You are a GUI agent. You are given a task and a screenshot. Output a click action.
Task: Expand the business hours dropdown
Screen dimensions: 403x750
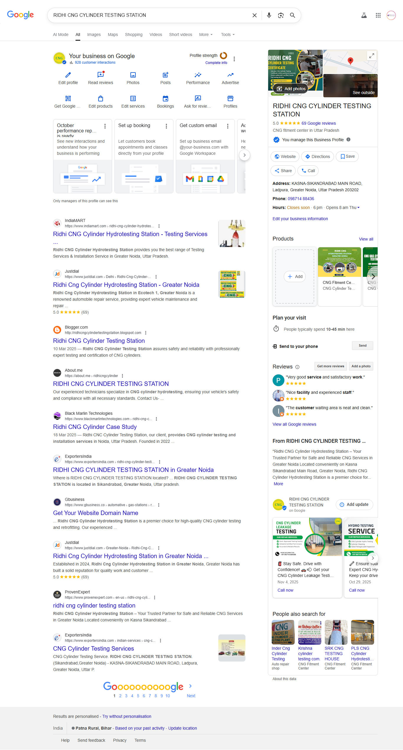[358, 208]
